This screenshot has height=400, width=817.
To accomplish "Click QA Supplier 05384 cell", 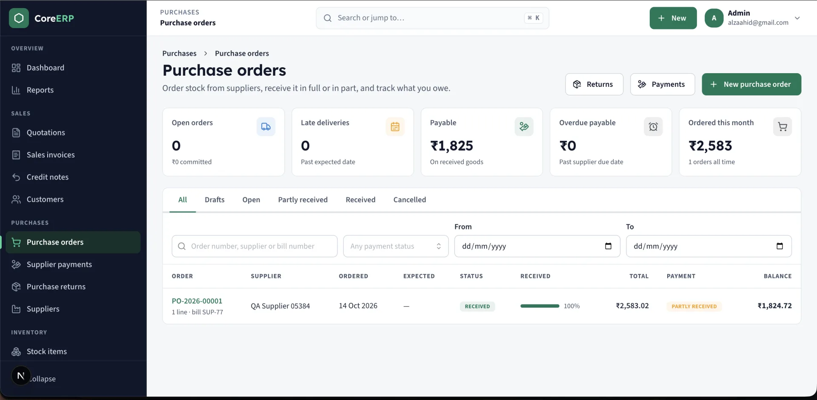I will click(x=280, y=306).
